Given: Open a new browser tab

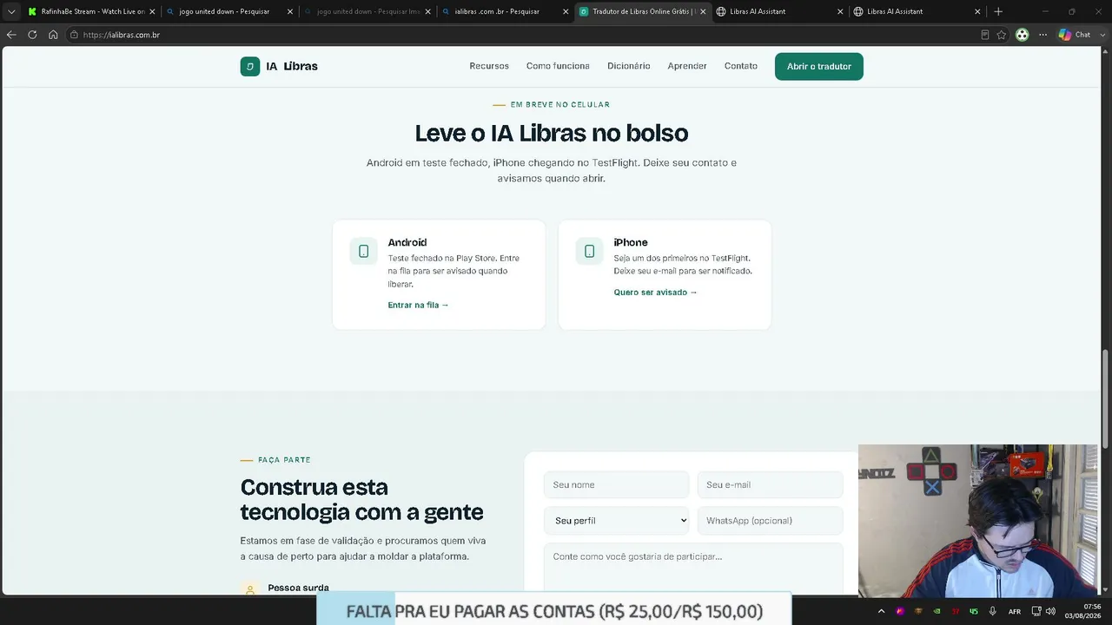Looking at the screenshot, I should click(x=998, y=11).
